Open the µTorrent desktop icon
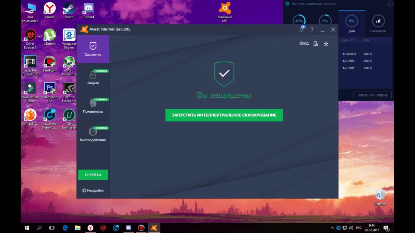 [50, 38]
